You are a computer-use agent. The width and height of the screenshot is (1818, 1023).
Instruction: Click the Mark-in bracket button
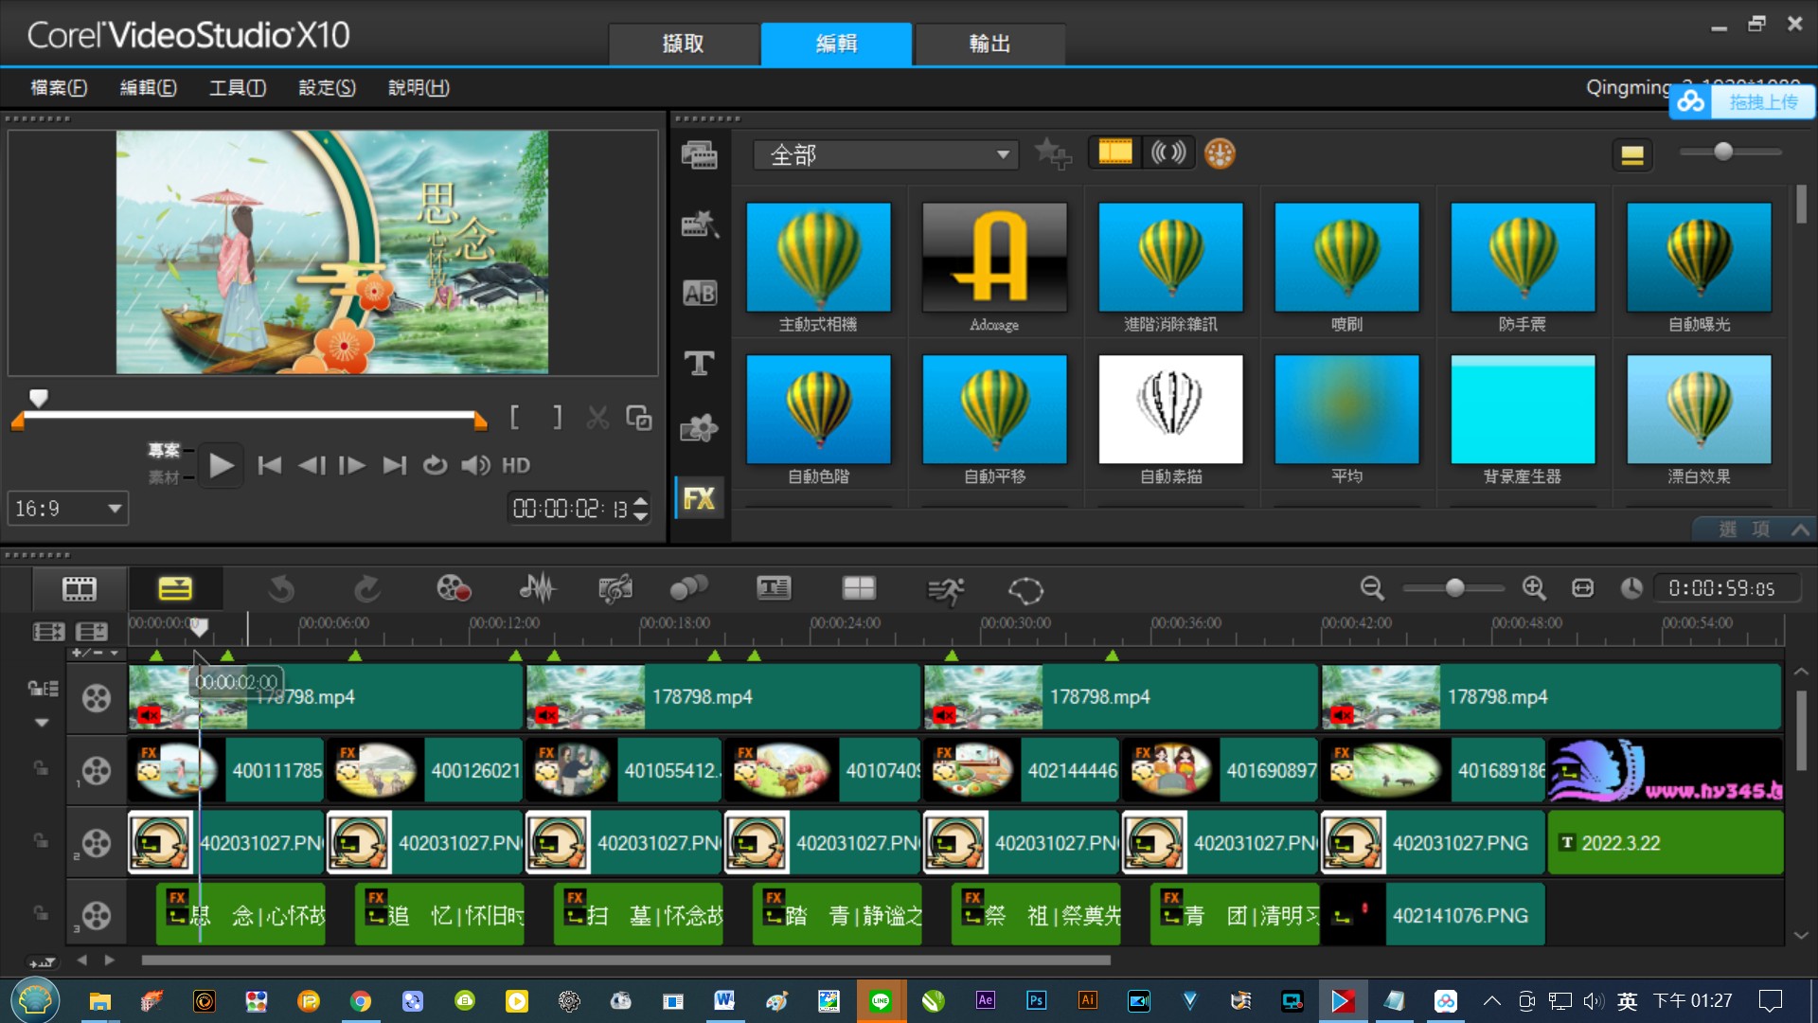514,418
